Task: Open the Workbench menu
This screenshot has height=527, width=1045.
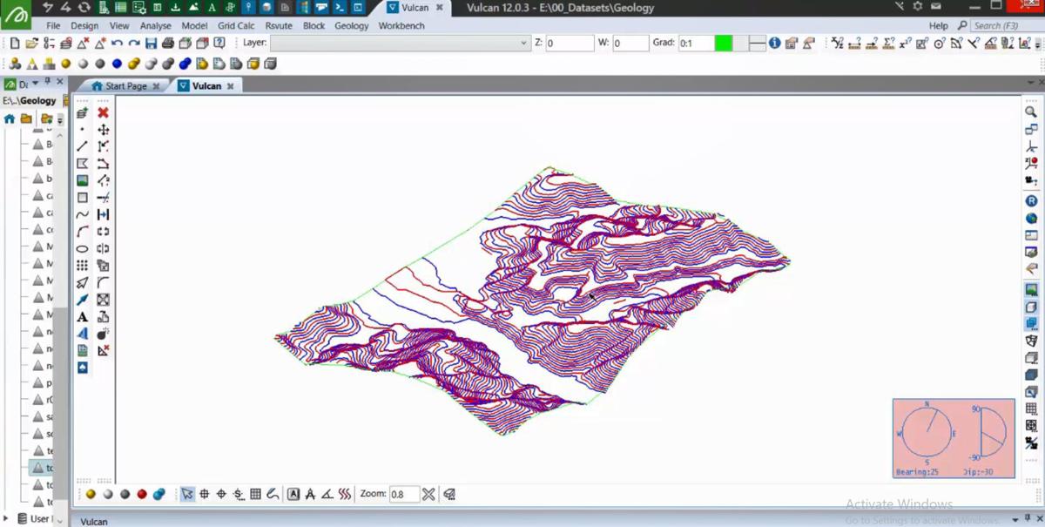Action: pos(401,26)
